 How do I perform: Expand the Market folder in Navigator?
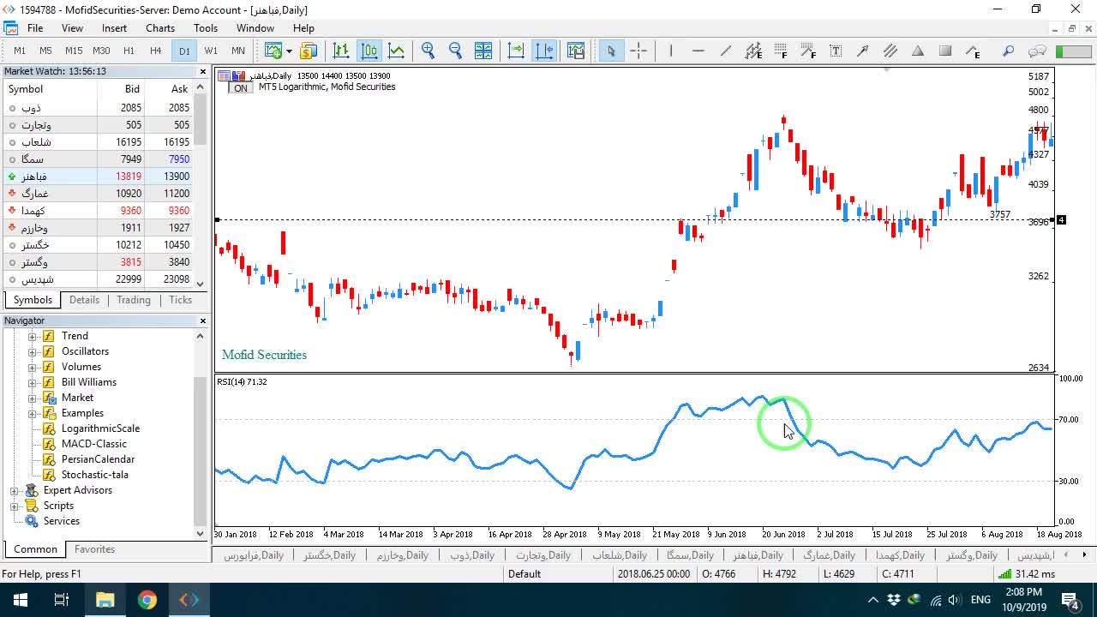coord(33,398)
